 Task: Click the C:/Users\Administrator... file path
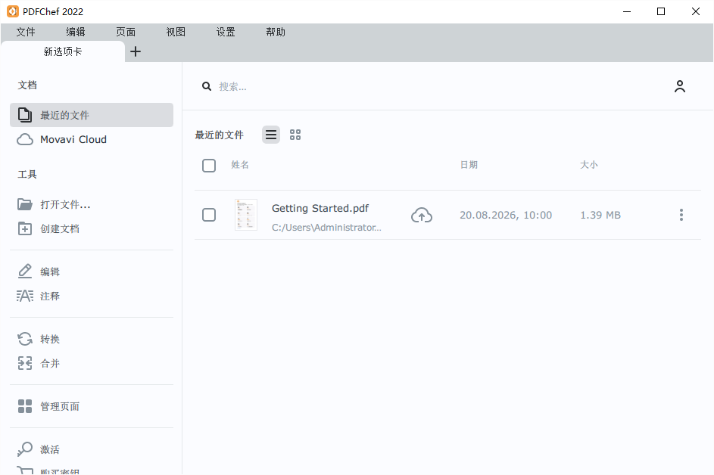click(x=326, y=227)
